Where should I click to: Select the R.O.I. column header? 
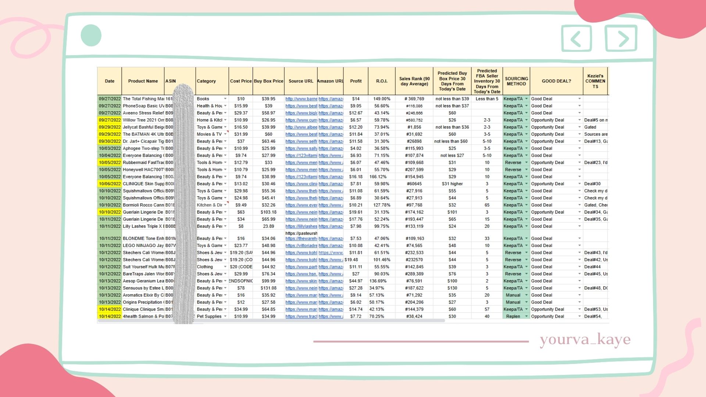[x=382, y=81]
